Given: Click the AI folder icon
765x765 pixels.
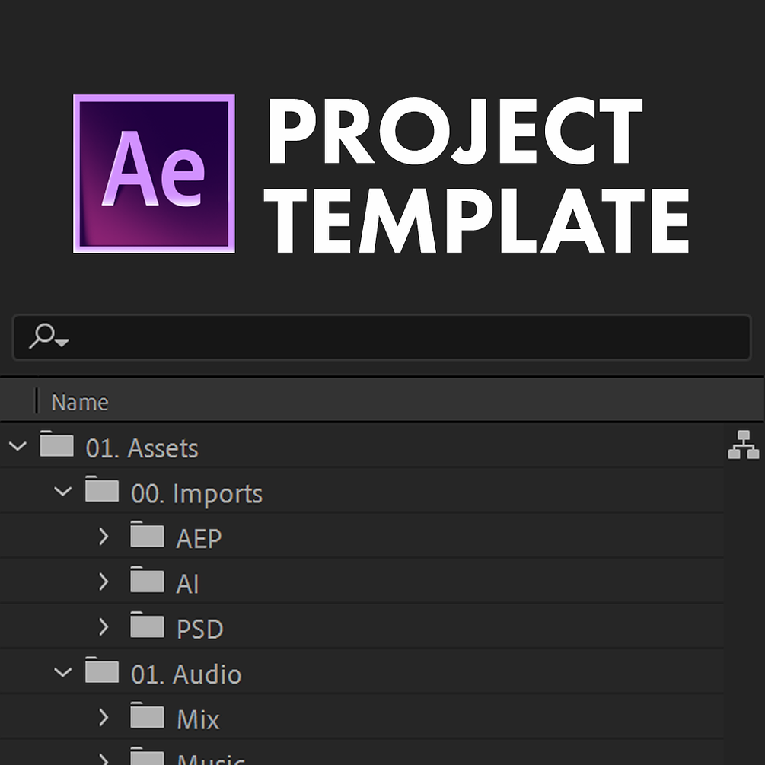Looking at the screenshot, I should [x=147, y=582].
